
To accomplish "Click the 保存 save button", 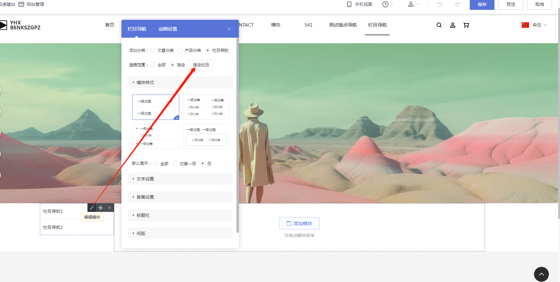I will (482, 4).
